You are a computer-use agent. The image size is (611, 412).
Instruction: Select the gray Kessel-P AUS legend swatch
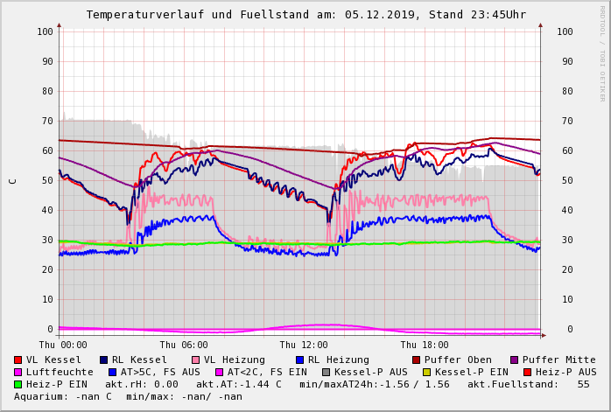326,373
